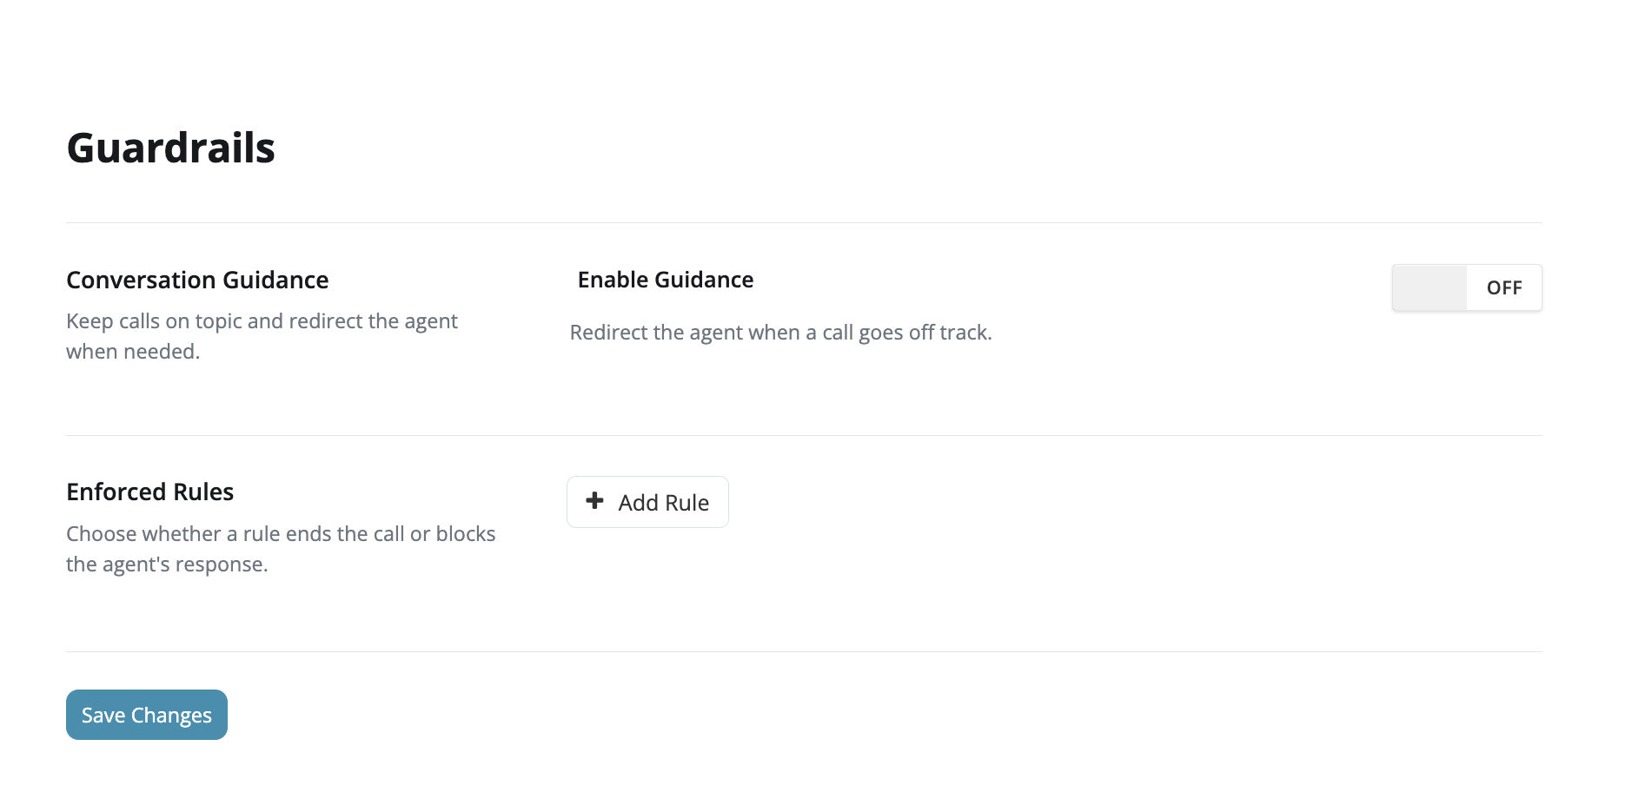
Task: Click the divider above Enforced Rules section
Action: 804,435
